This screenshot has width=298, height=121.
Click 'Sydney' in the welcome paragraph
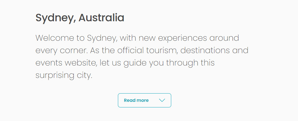[102, 38]
